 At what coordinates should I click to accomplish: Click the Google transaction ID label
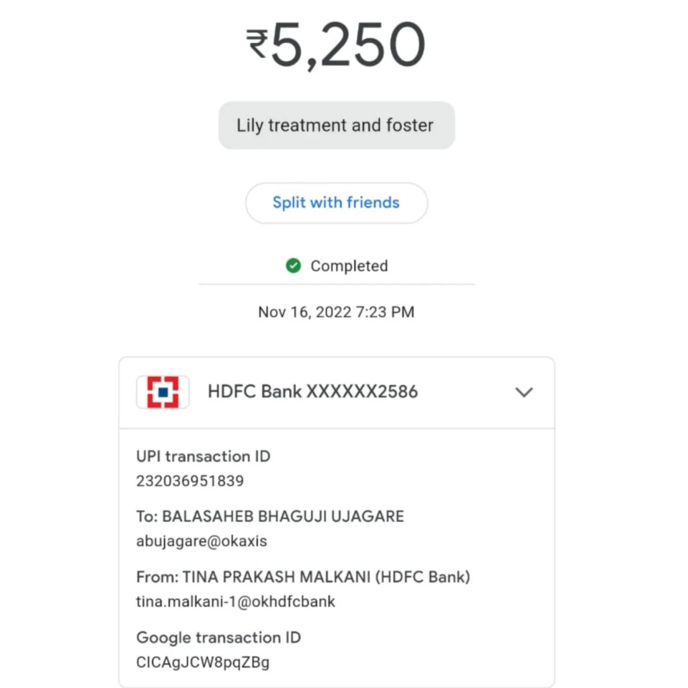(218, 637)
